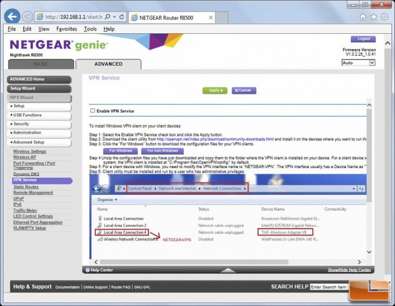The width and height of the screenshot is (395, 306).
Task: Open the browser Tools gear icon
Action: (384, 17)
